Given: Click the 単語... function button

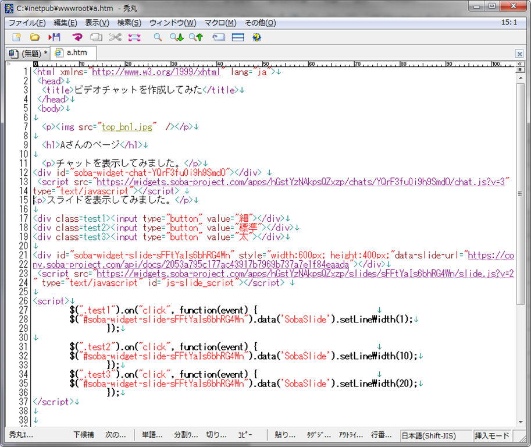Looking at the screenshot, I should pyautogui.click(x=152, y=435).
